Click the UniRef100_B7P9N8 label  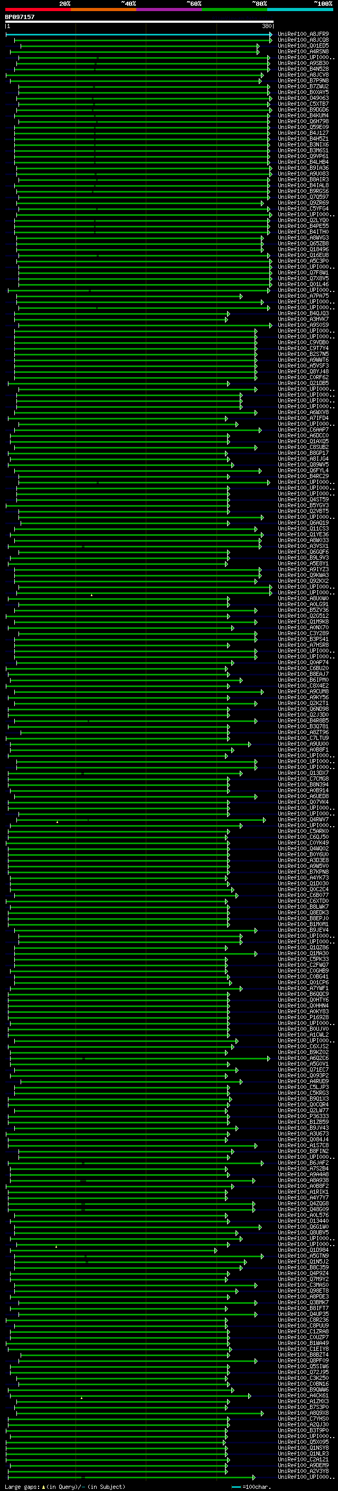point(303,80)
